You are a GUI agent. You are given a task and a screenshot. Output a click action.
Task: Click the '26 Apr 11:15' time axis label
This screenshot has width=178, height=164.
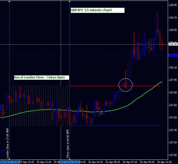point(164,162)
